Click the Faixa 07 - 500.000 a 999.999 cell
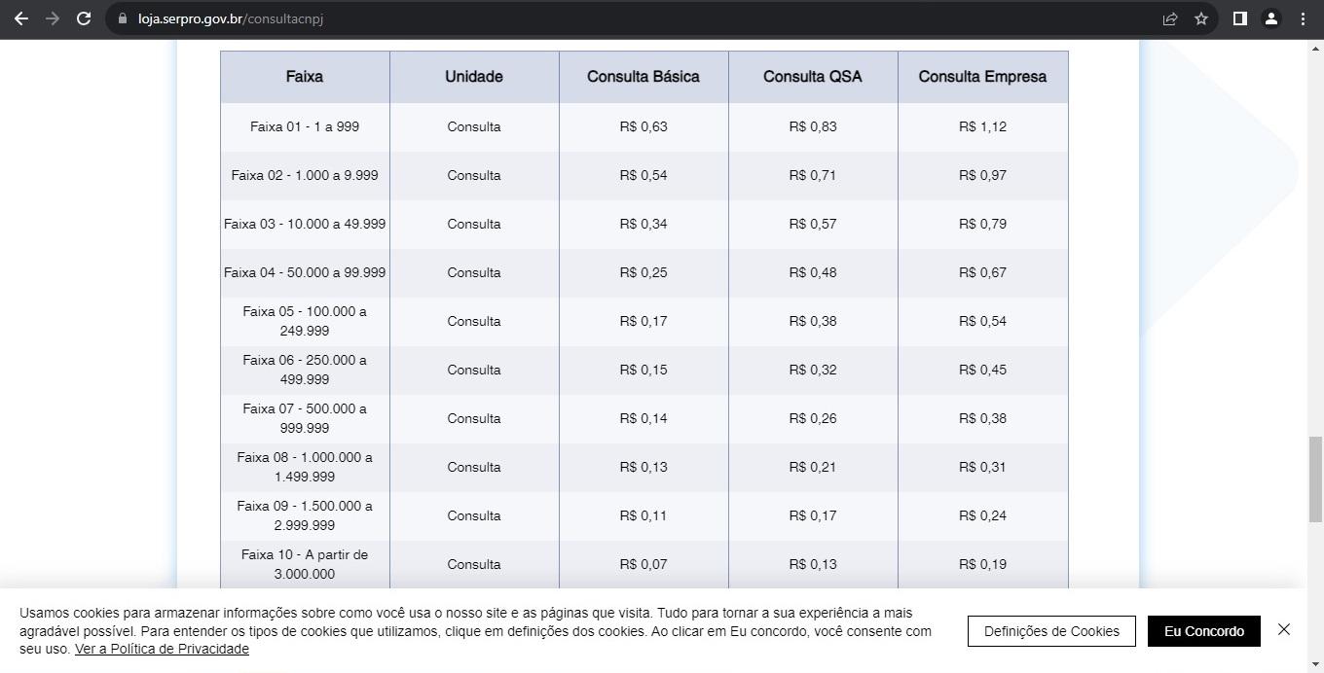The width and height of the screenshot is (1324, 673). click(x=305, y=418)
